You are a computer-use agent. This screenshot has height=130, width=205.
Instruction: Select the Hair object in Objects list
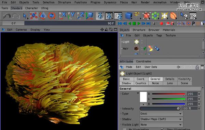coord(125,49)
